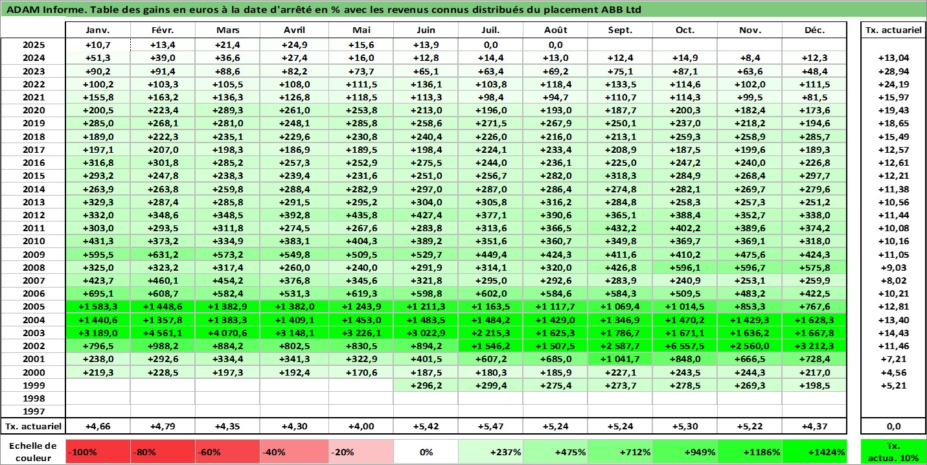Select cell +4 561,1 in 2003 row
This screenshot has width=927, height=465.
(163, 333)
